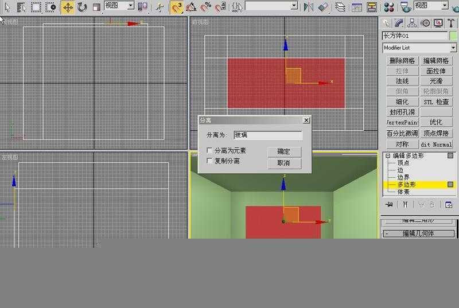This screenshot has height=308, width=459.
Task: Click the Use Pivot Point Center icon
Action: [x=142, y=7]
